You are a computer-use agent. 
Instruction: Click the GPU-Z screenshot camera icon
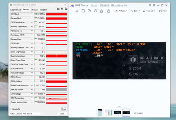coord(58,9)
